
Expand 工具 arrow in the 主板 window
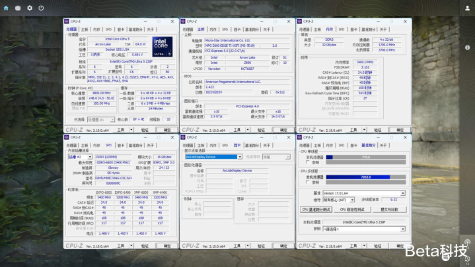pos(248,130)
